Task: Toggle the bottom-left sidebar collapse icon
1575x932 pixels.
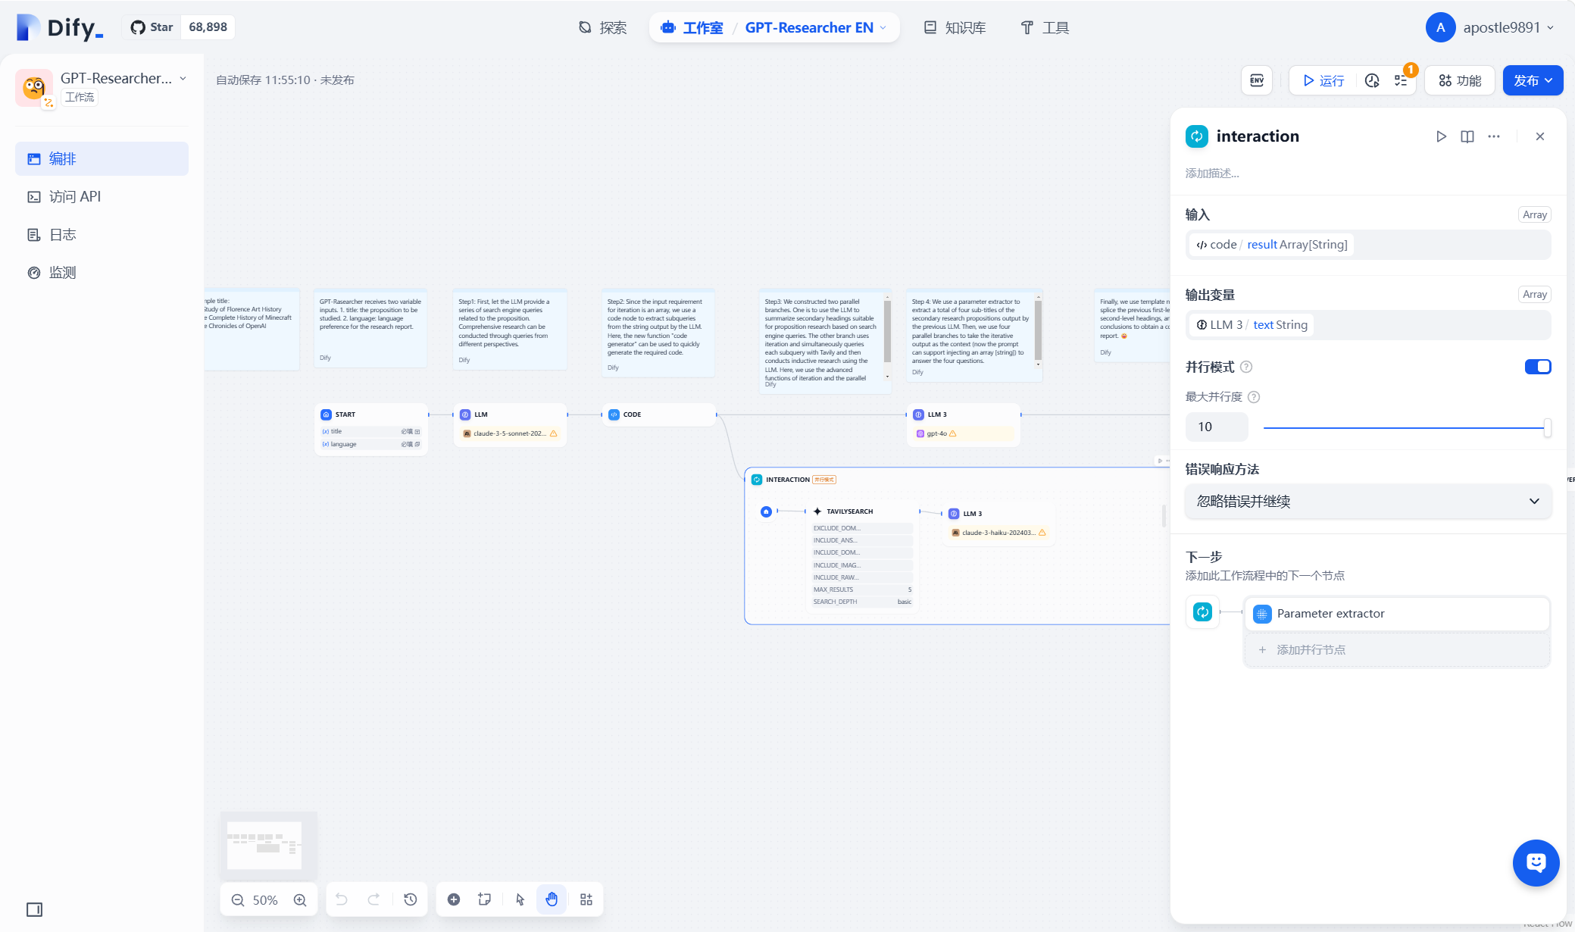Action: coord(35,909)
